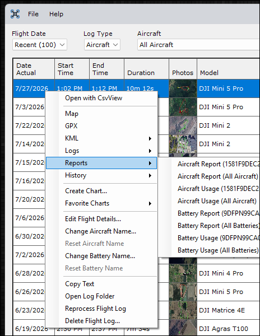Click the drone app logo icon

tap(15, 14)
